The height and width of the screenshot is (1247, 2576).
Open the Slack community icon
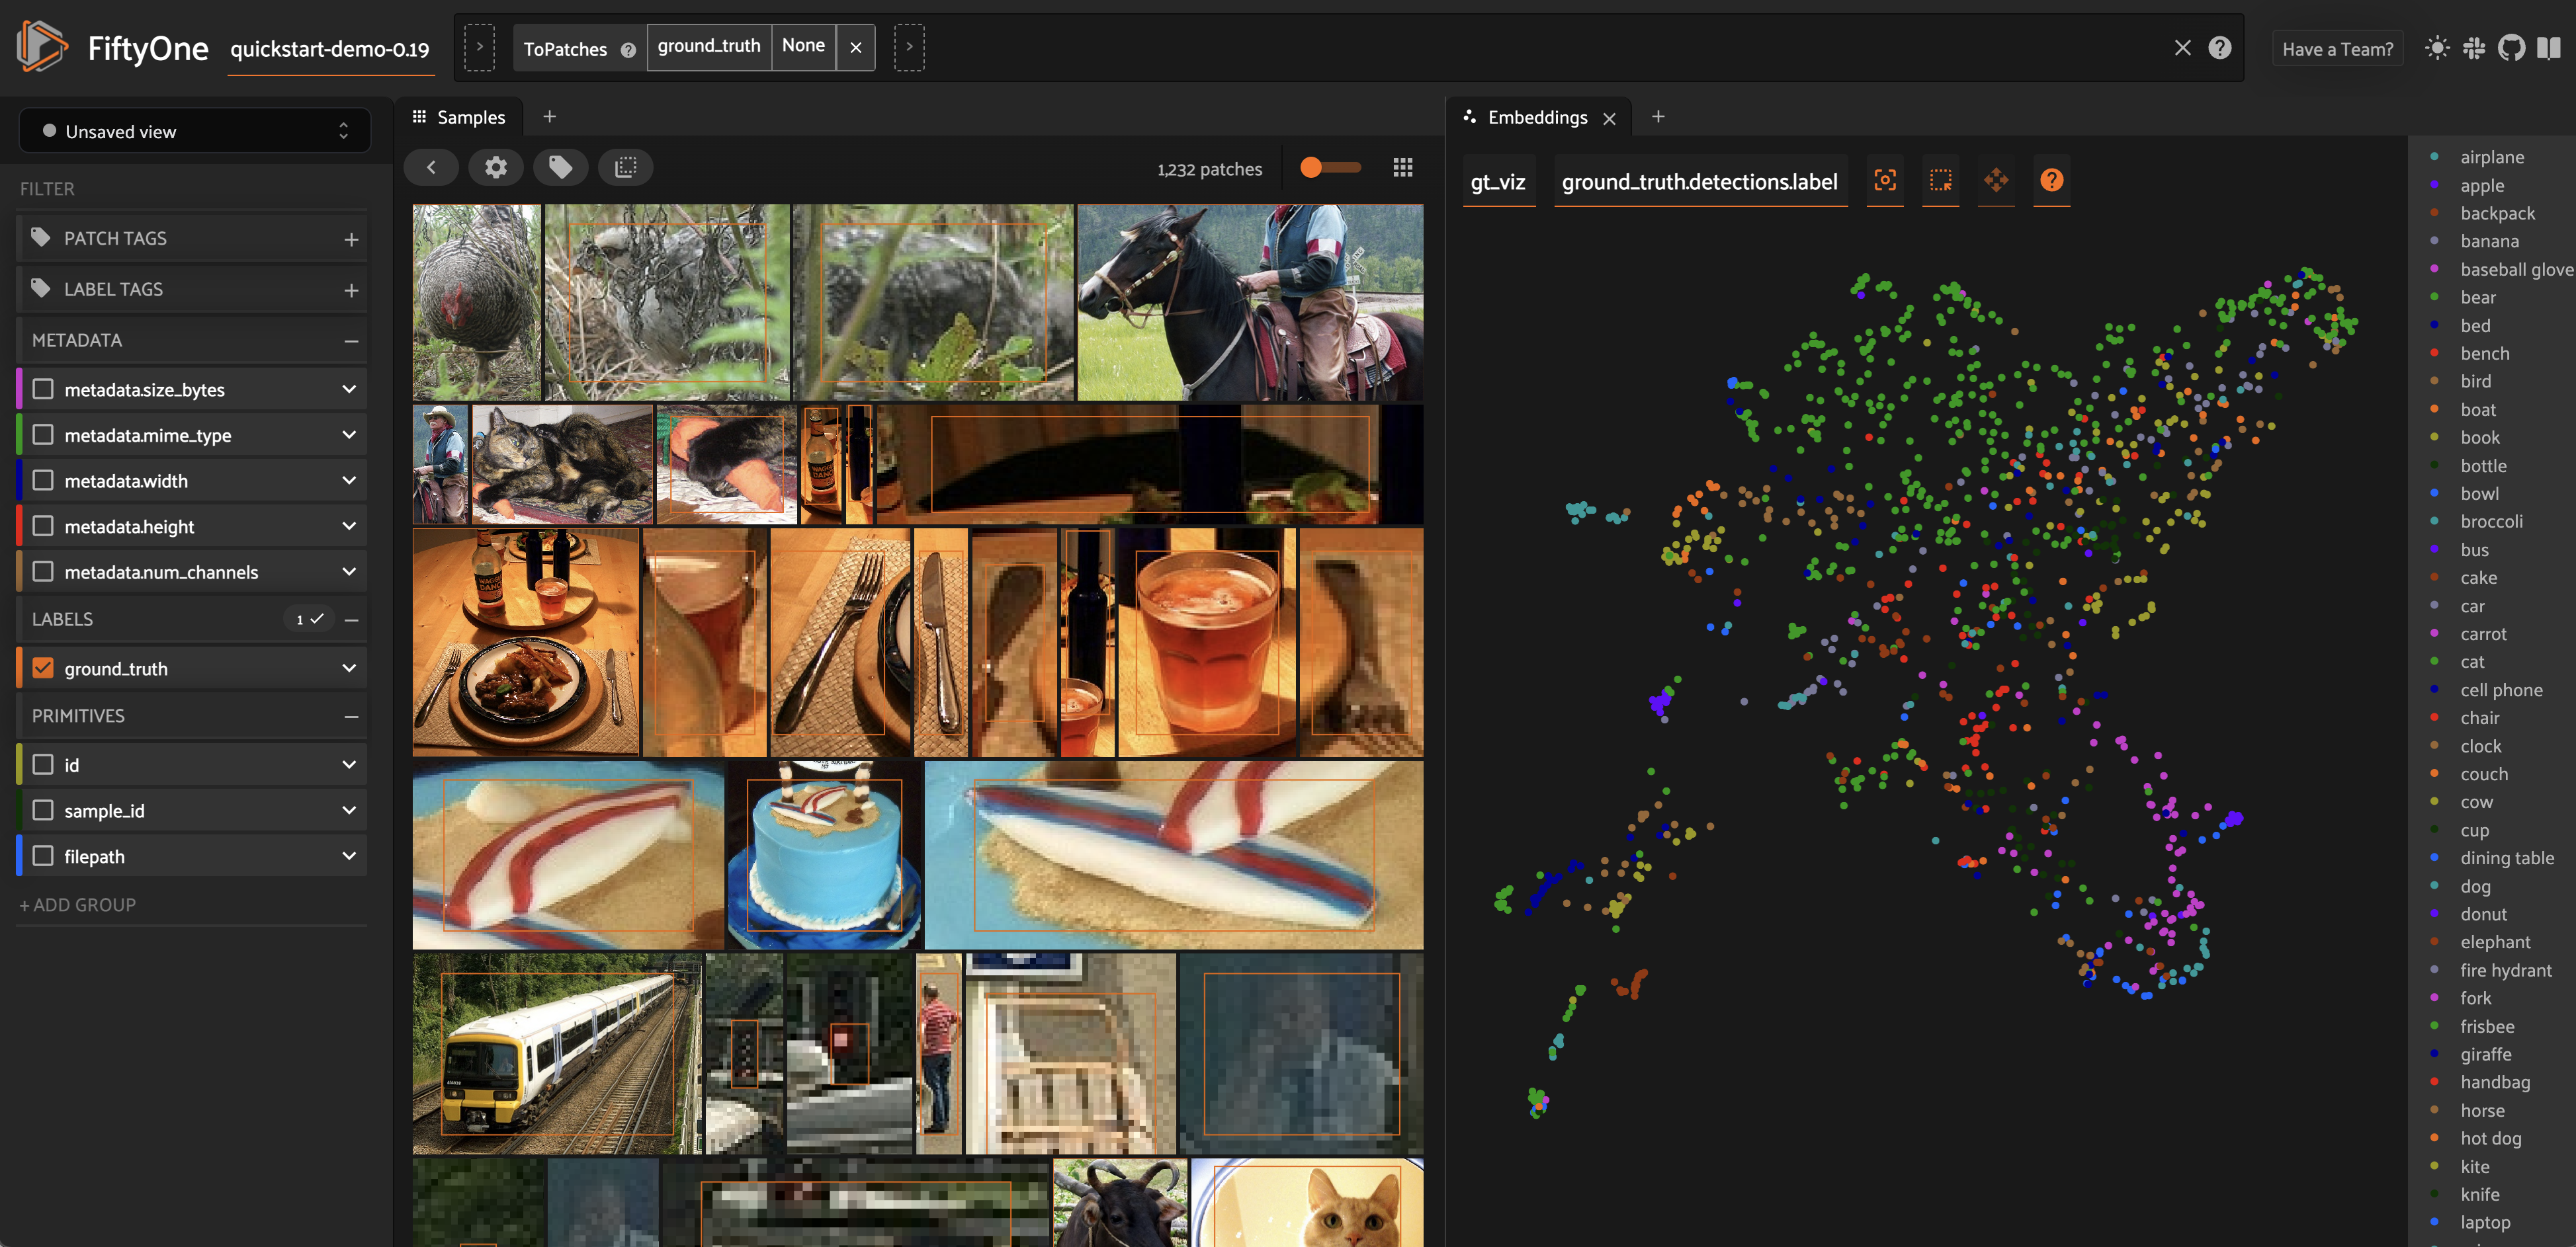2474,48
